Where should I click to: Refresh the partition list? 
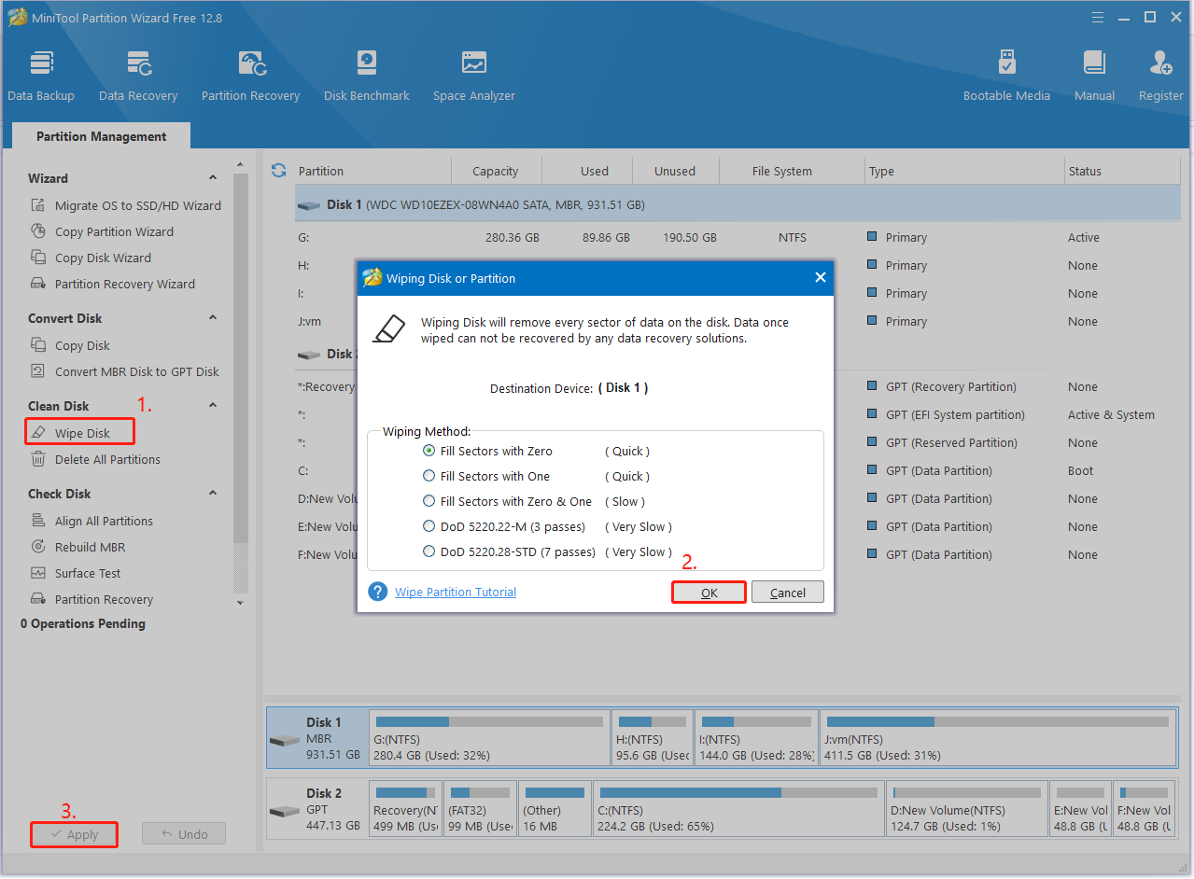coord(277,171)
